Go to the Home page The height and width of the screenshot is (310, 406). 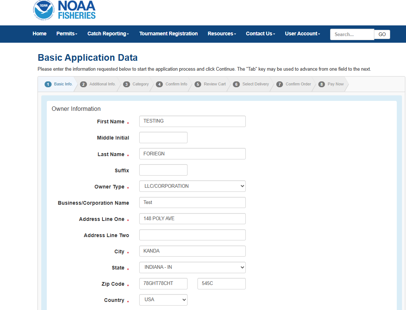coord(39,34)
